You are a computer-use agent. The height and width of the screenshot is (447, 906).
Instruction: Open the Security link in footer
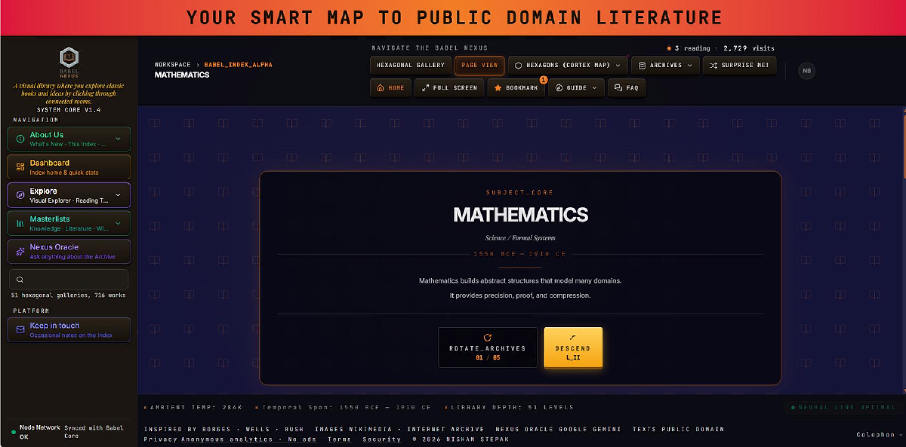coord(382,440)
